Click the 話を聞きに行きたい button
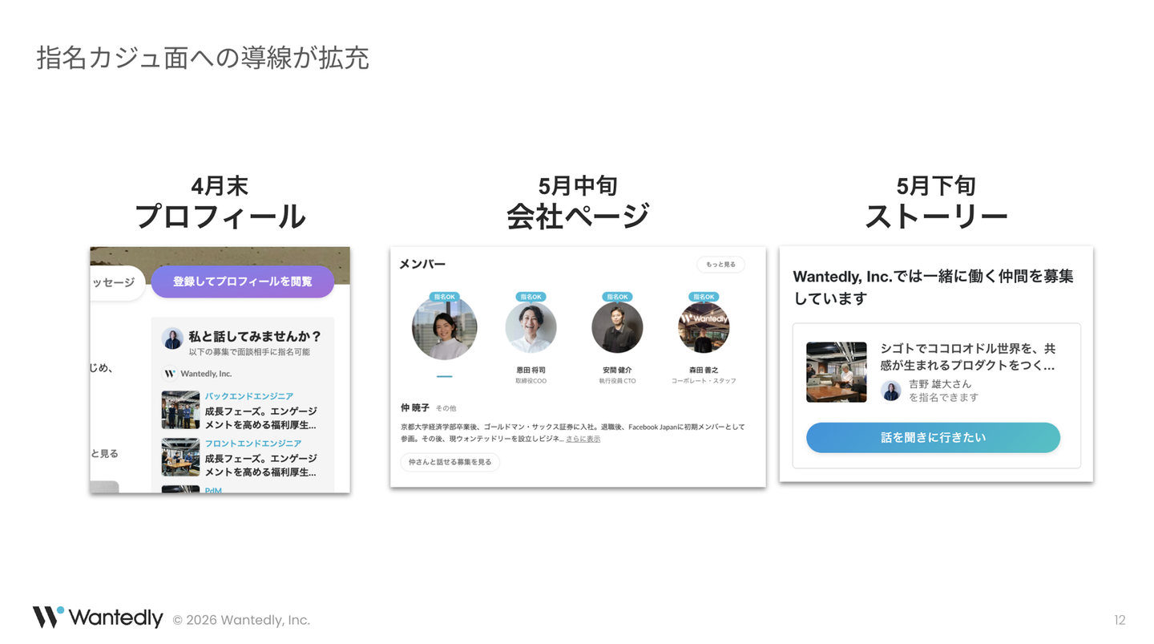This screenshot has height=644, width=1154. click(933, 438)
